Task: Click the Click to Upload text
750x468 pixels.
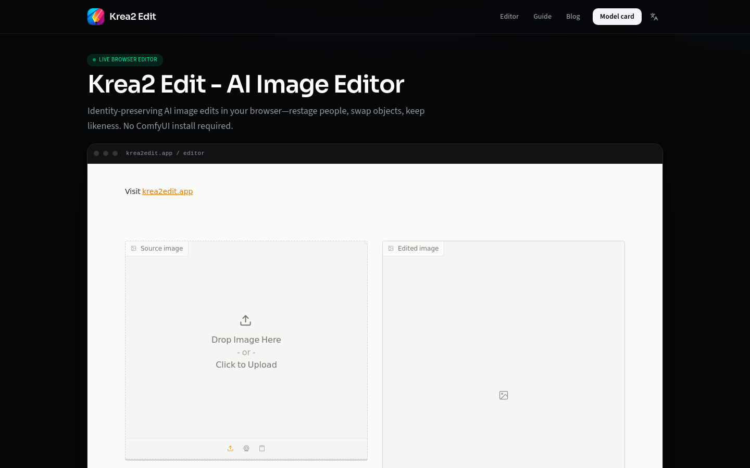Action: 246,365
